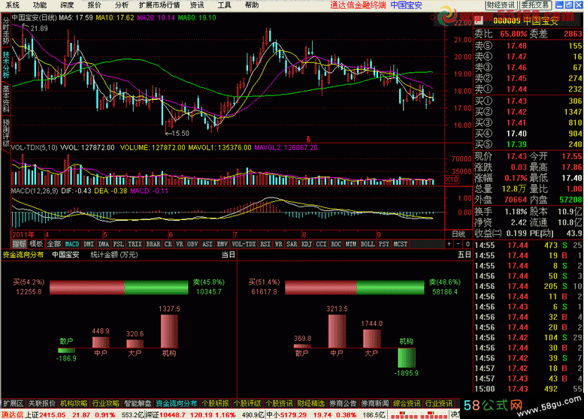Open the 财经精选 bottom tab
Image resolution: width=584 pixels, height=419 pixels.
coord(311,403)
